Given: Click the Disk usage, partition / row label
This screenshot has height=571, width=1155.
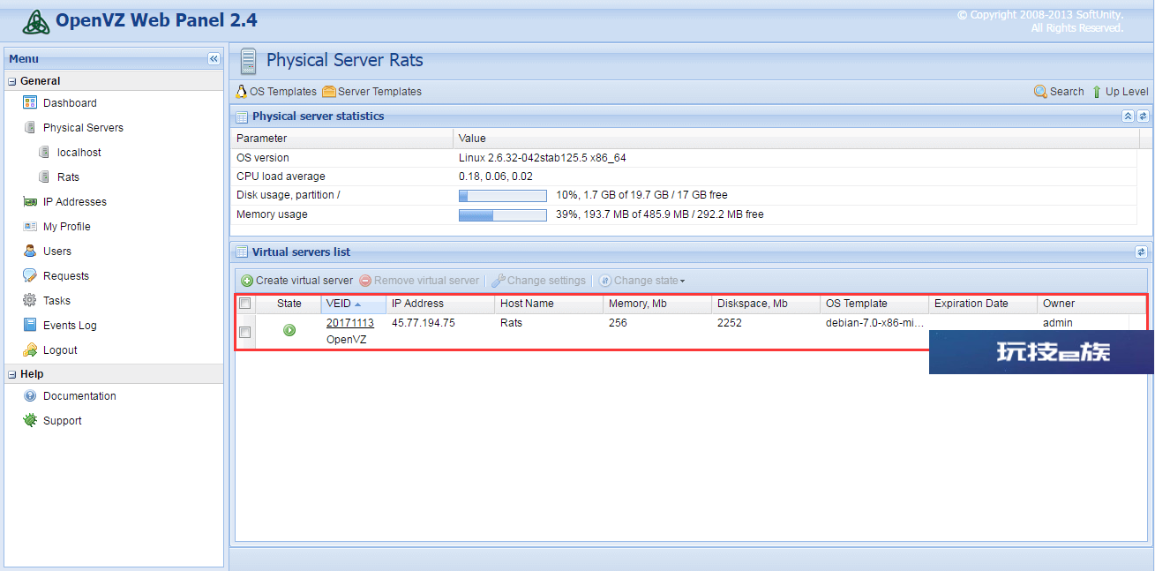Looking at the screenshot, I should 288,195.
